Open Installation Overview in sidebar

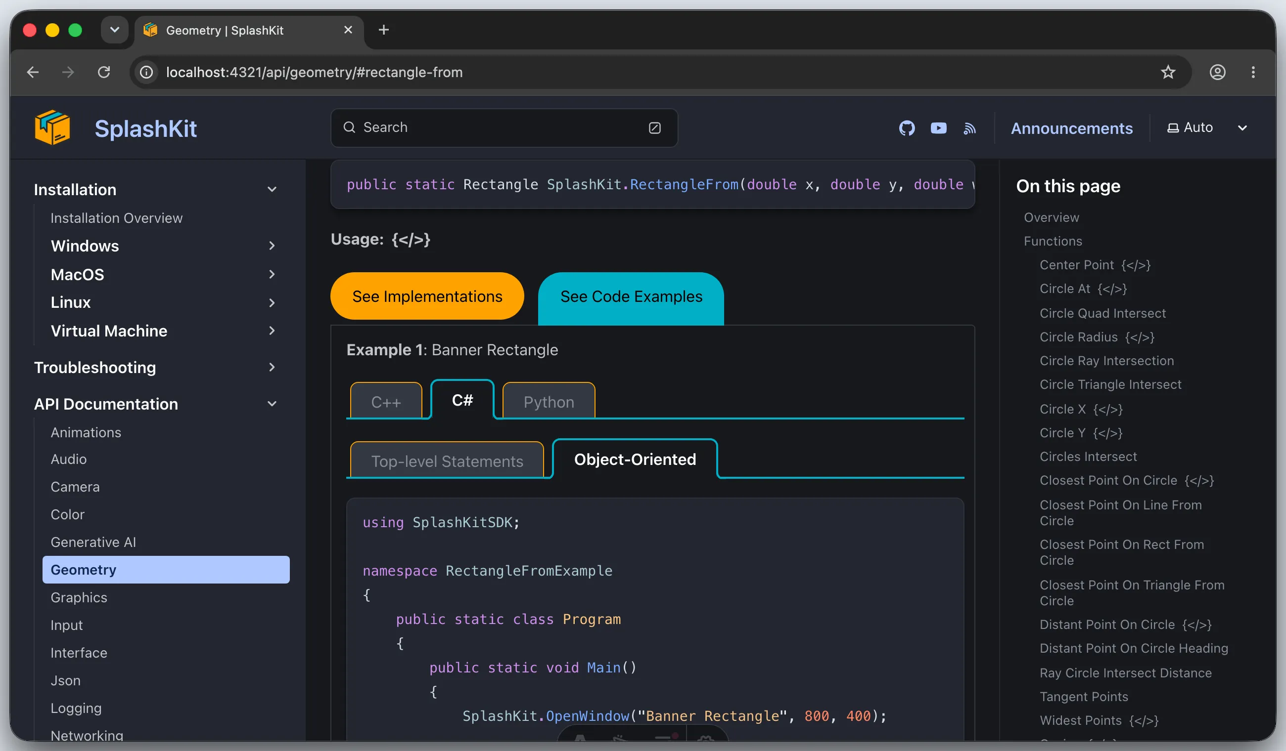[x=116, y=218]
